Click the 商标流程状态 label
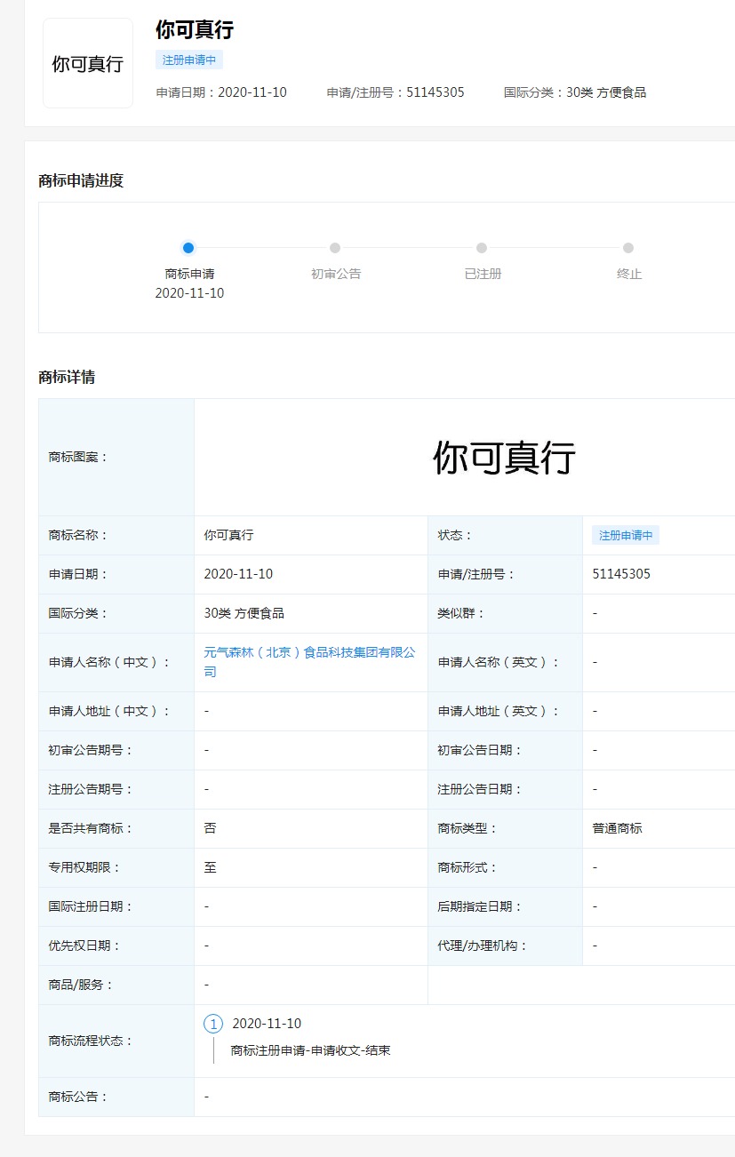This screenshot has width=735, height=1157. pos(91,1041)
